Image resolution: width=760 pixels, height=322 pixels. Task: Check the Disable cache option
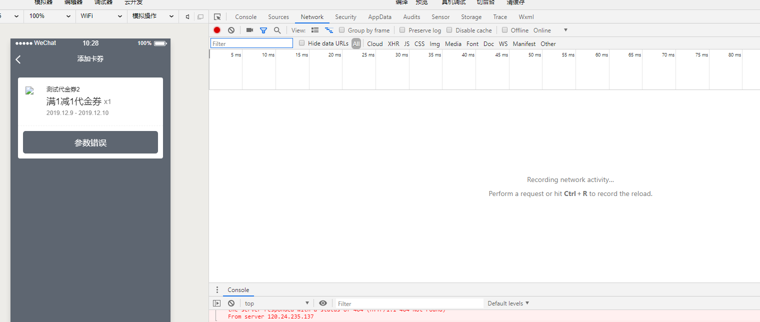tap(449, 30)
